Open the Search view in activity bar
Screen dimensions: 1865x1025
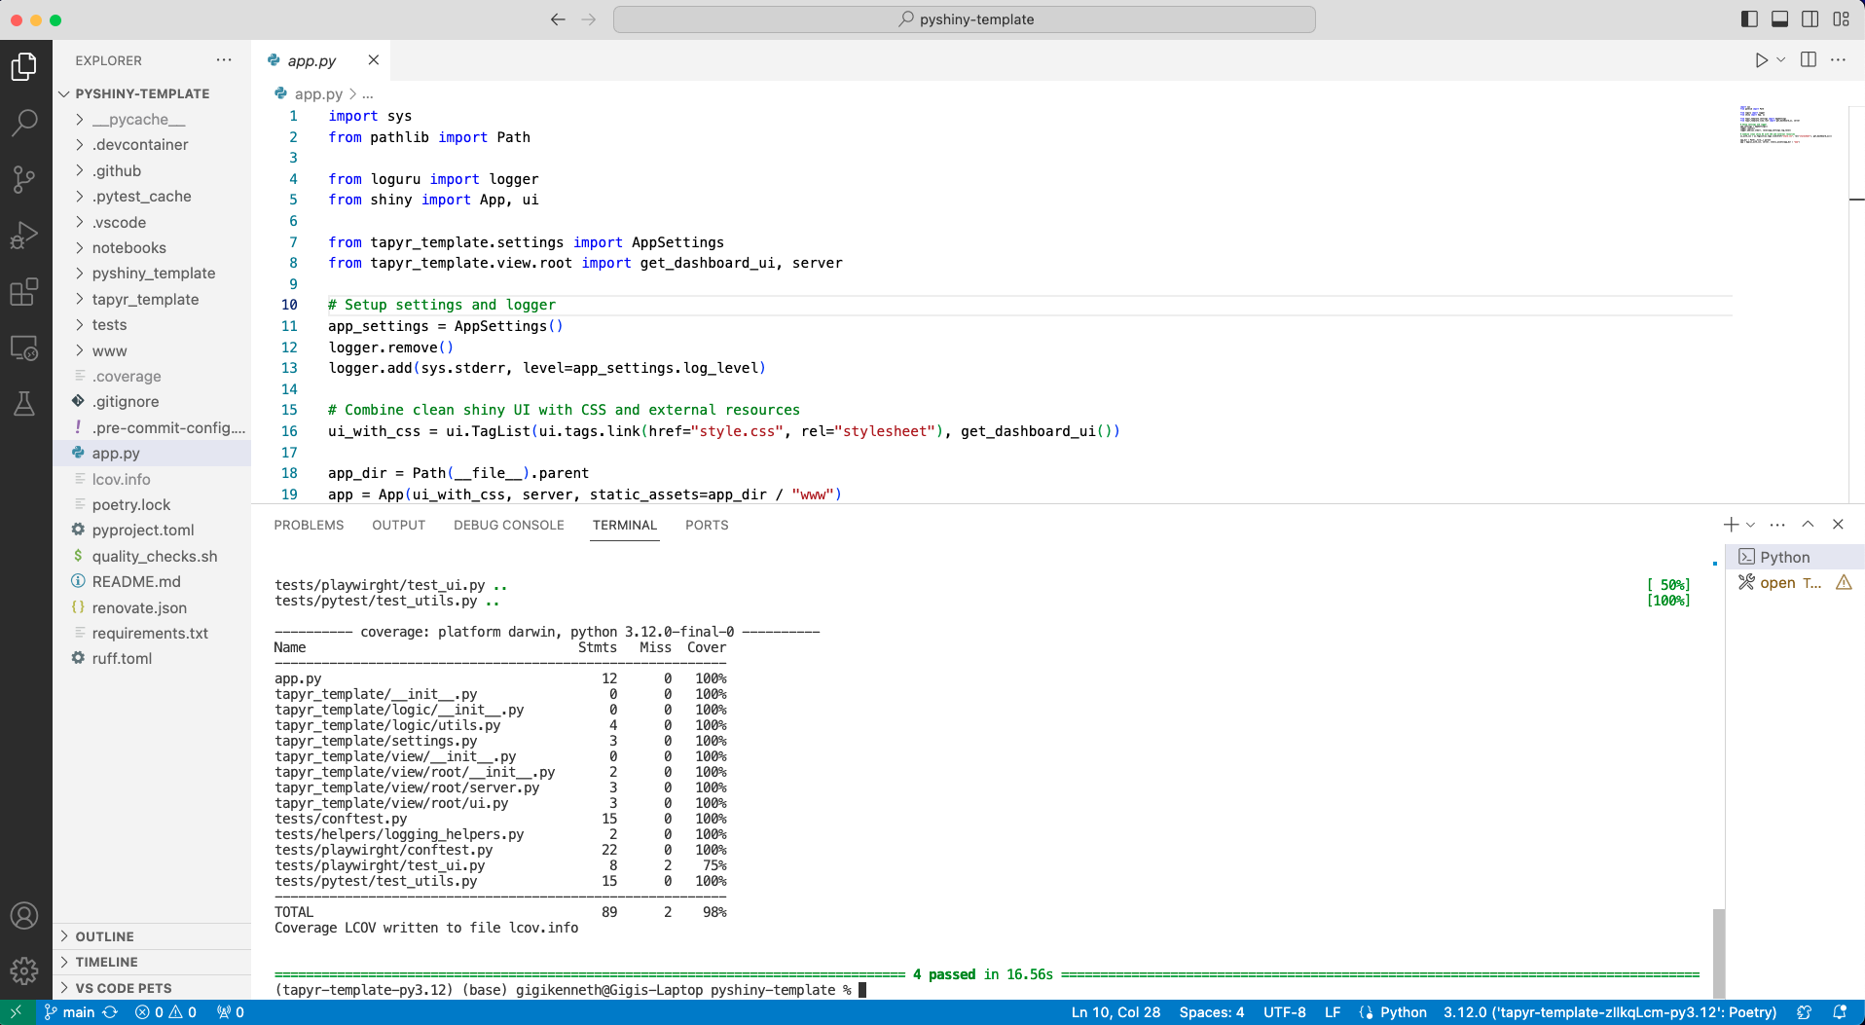click(x=24, y=123)
